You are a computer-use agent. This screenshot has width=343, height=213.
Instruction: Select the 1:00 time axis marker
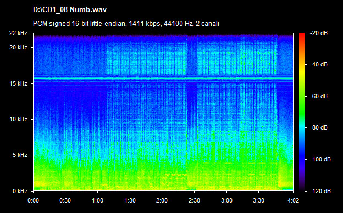pyautogui.click(x=97, y=200)
